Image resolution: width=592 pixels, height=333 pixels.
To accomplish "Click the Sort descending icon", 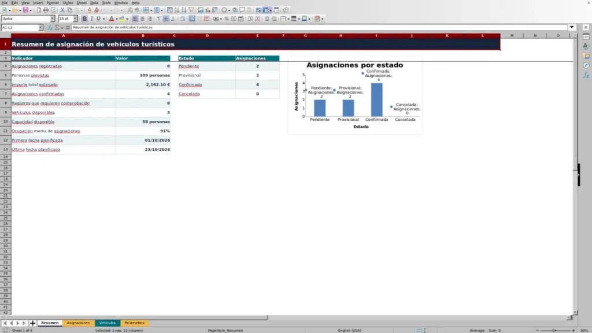I will (x=184, y=10).
